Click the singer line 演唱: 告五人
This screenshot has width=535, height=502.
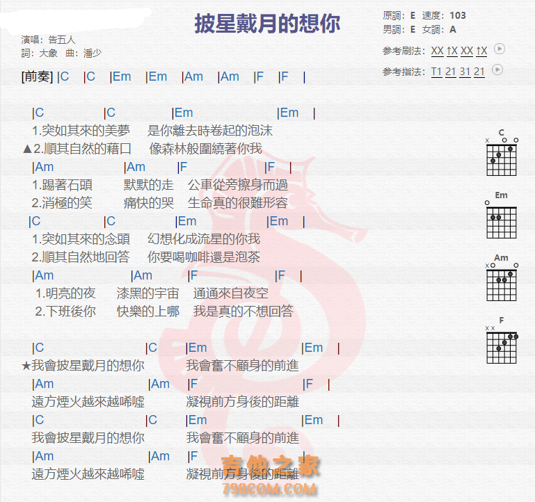click(x=48, y=40)
